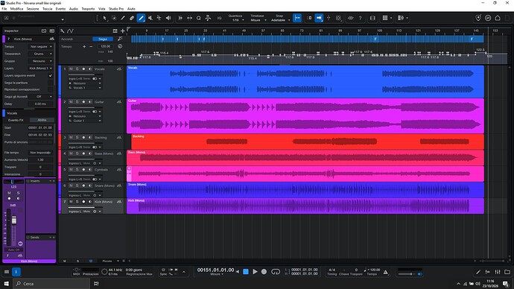Open the File menu
514x289 pixels.
pos(4,9)
